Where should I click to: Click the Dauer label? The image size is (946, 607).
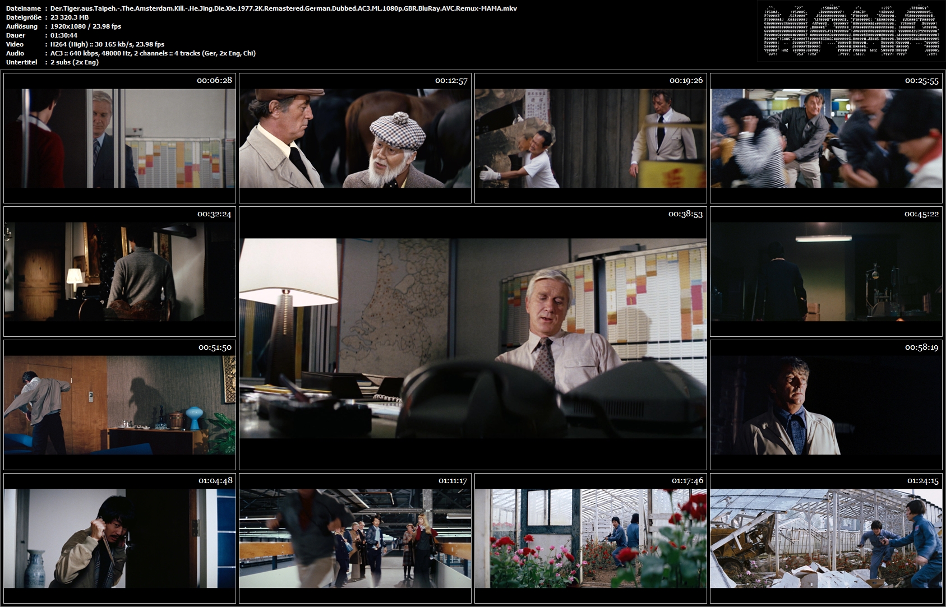pos(15,35)
